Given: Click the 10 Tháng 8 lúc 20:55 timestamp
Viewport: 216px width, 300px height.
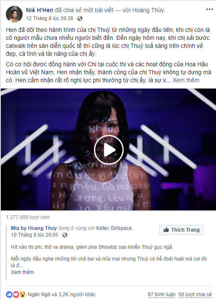Looking at the screenshot, I should [x=35, y=235].
